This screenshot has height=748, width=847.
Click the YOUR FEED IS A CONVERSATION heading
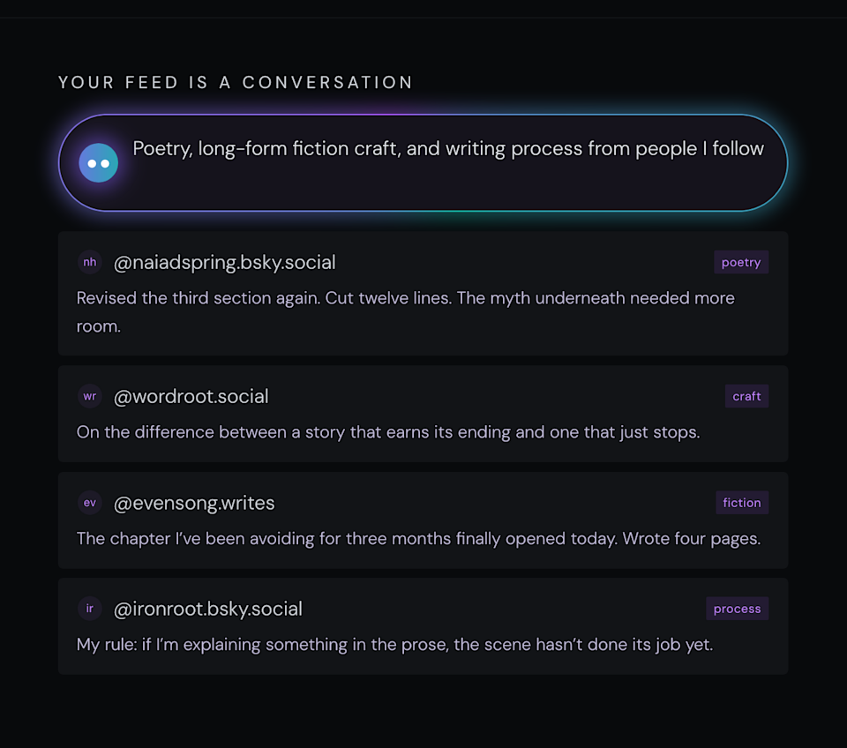click(x=235, y=82)
